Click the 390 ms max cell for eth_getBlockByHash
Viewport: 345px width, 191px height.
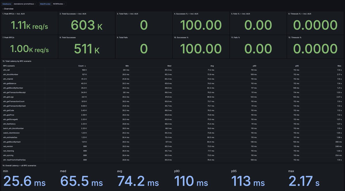[338, 142]
